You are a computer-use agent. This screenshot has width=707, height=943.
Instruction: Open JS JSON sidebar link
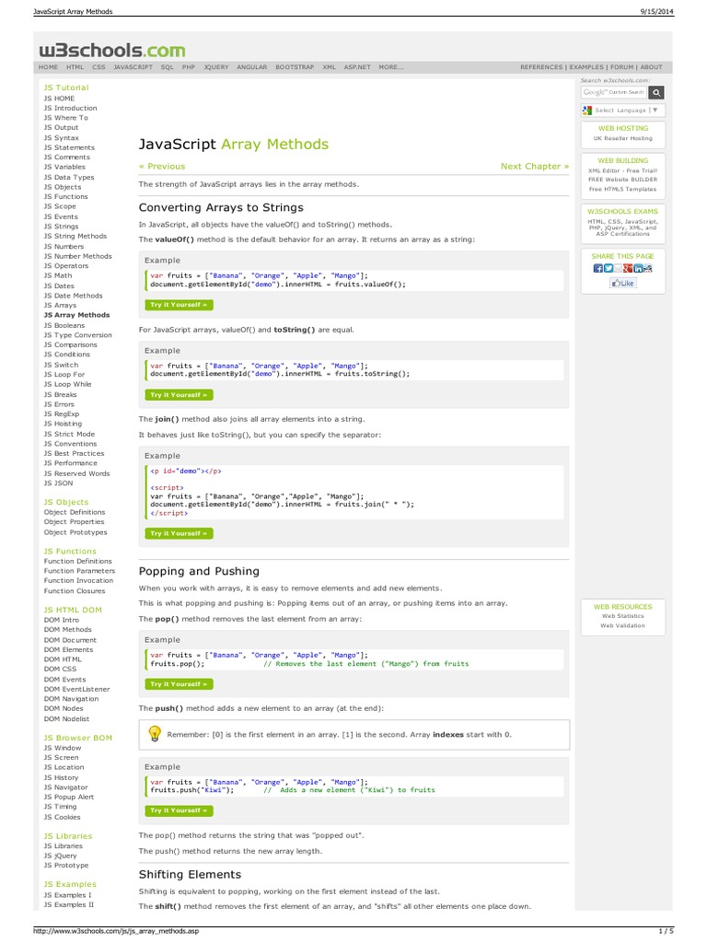coord(58,483)
